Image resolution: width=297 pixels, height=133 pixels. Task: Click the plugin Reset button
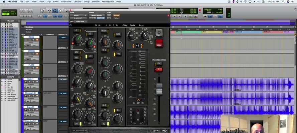tap(142, 25)
